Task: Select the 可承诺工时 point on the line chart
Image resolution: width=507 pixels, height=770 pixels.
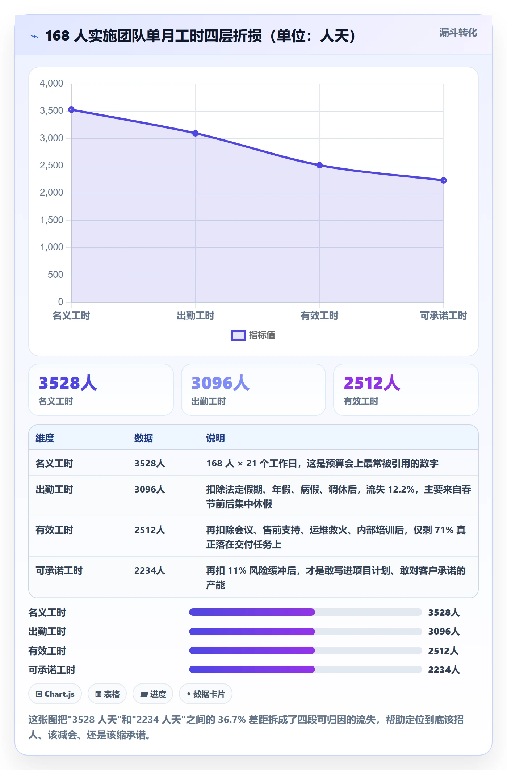Action: click(444, 180)
